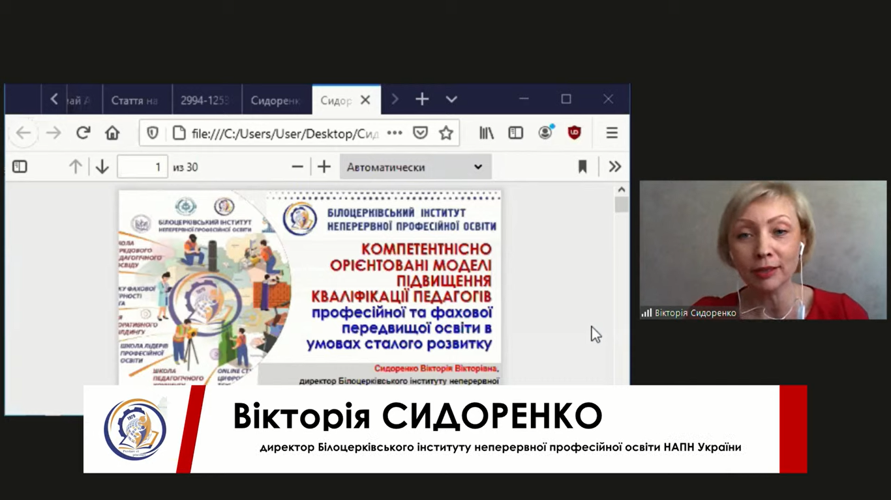
Task: Expand more PDF tools chevron
Action: click(x=614, y=167)
